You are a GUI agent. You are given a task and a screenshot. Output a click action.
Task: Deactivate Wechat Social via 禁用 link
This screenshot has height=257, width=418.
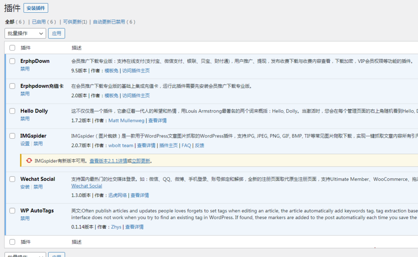coord(38,187)
